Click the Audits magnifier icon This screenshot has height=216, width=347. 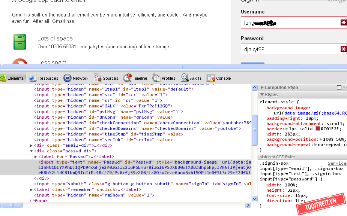click(185, 78)
